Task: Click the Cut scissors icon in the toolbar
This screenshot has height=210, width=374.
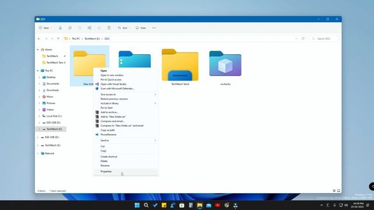Action: click(60, 28)
